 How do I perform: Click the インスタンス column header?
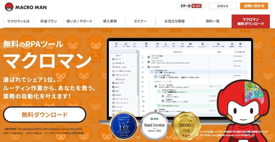(x=240, y=52)
